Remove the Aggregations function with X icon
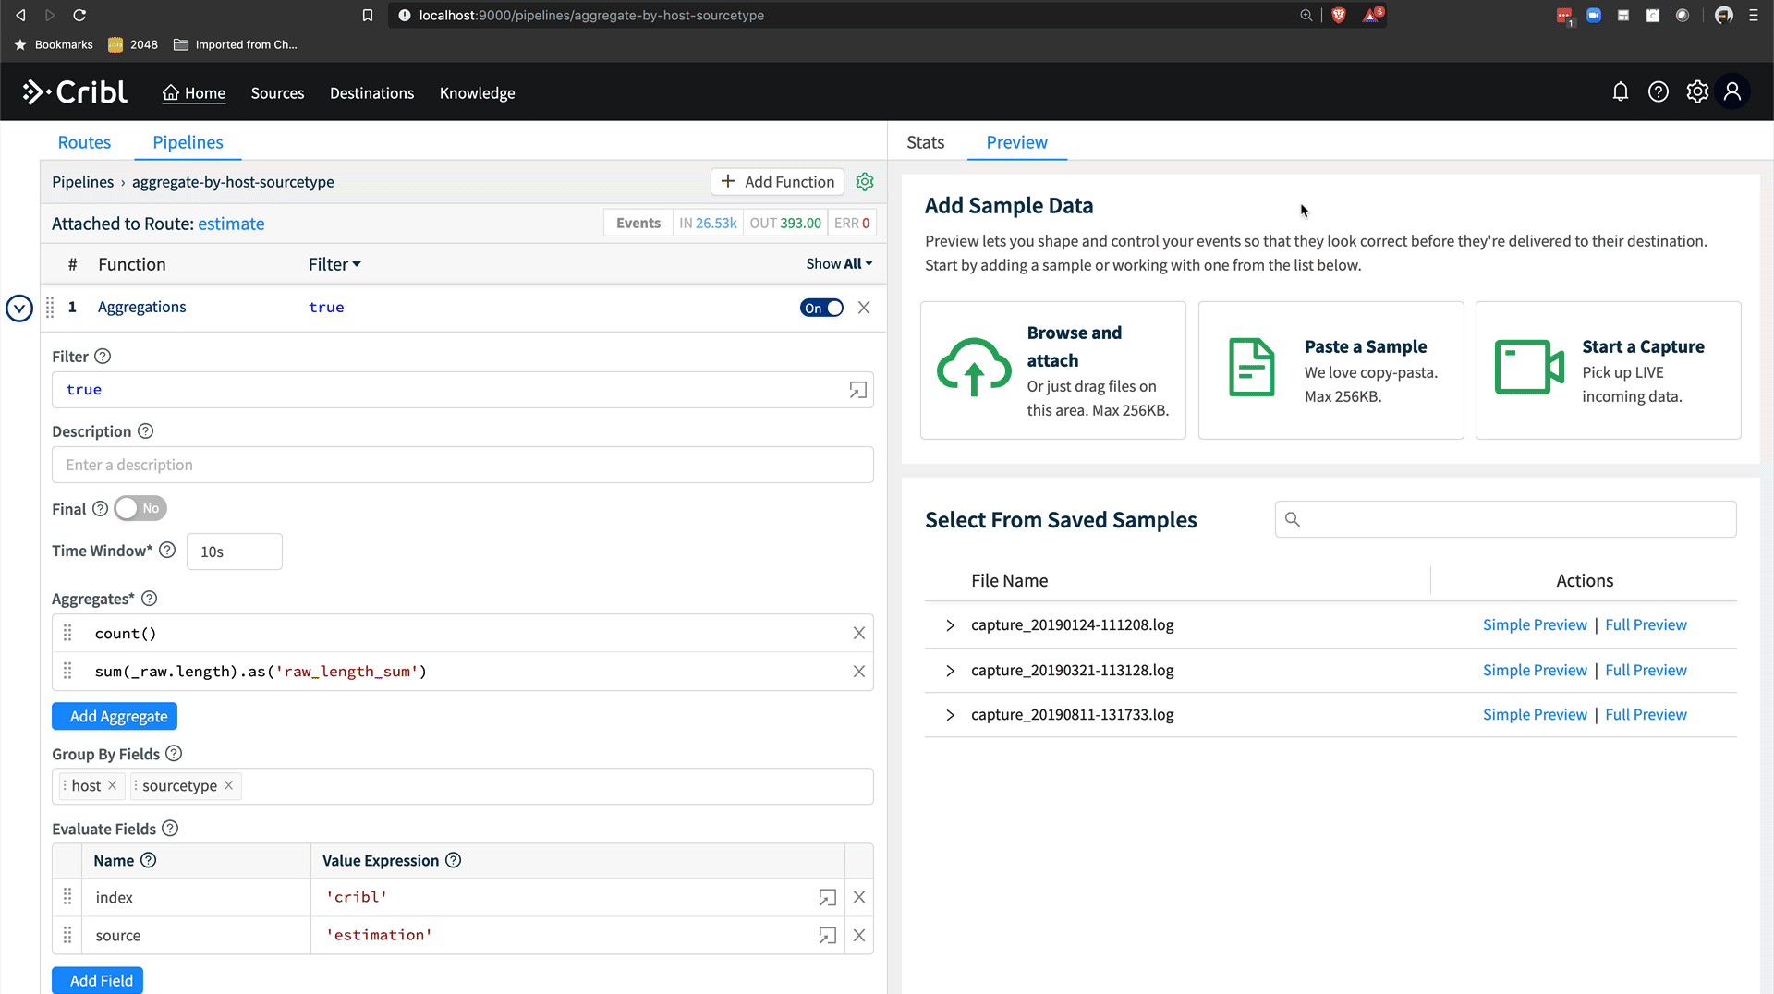Image resolution: width=1774 pixels, height=994 pixels. 864,308
